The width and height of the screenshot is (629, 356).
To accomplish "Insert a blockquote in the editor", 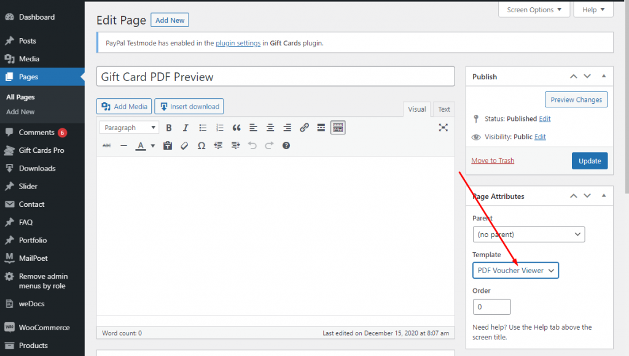I will click(236, 128).
